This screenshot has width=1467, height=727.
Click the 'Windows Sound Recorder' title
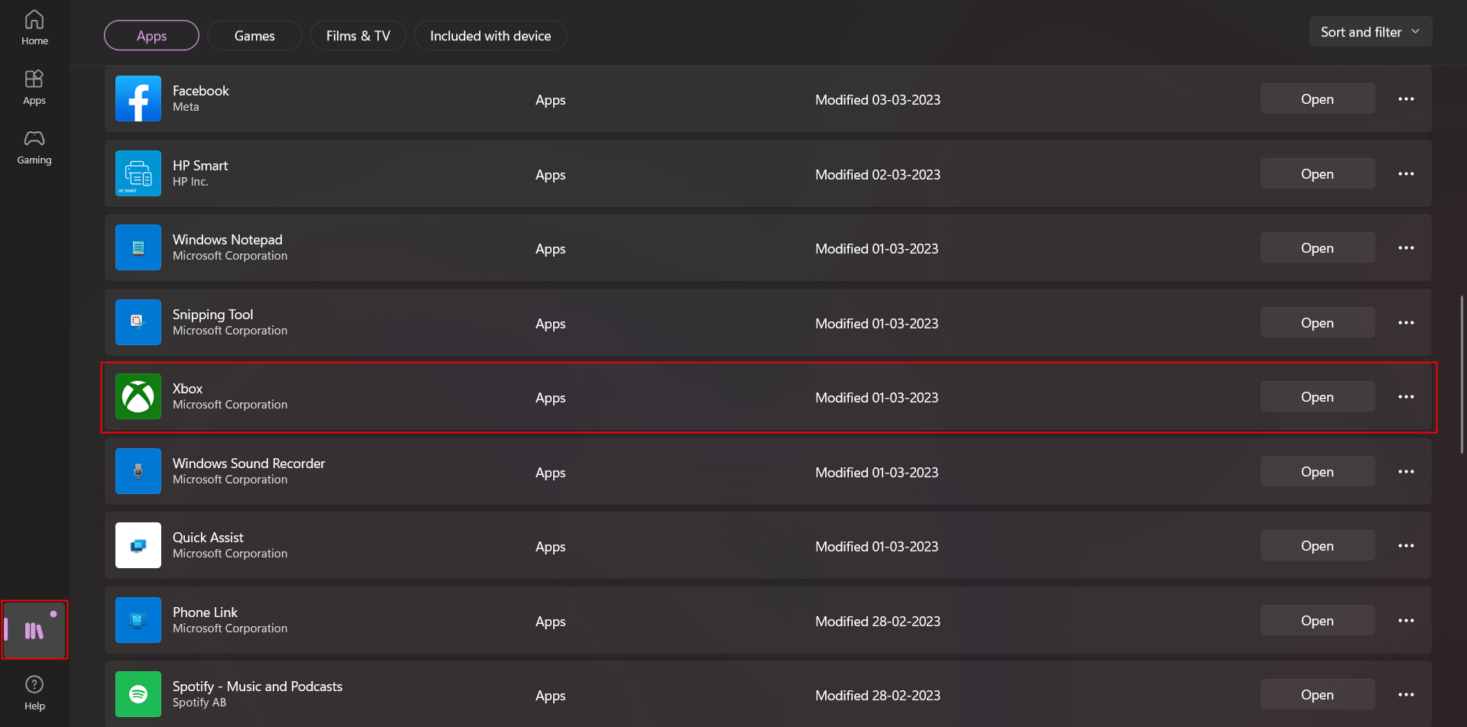[248, 464]
